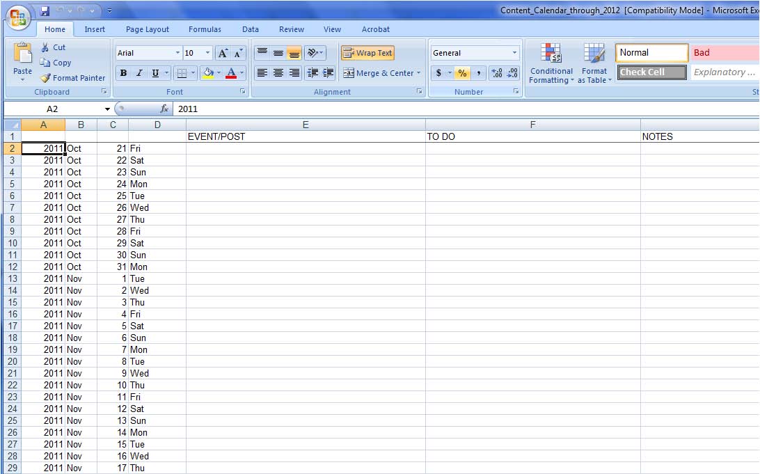Open the Arial font name dropdown
Viewport: 760px width, 474px height.
[x=177, y=53]
